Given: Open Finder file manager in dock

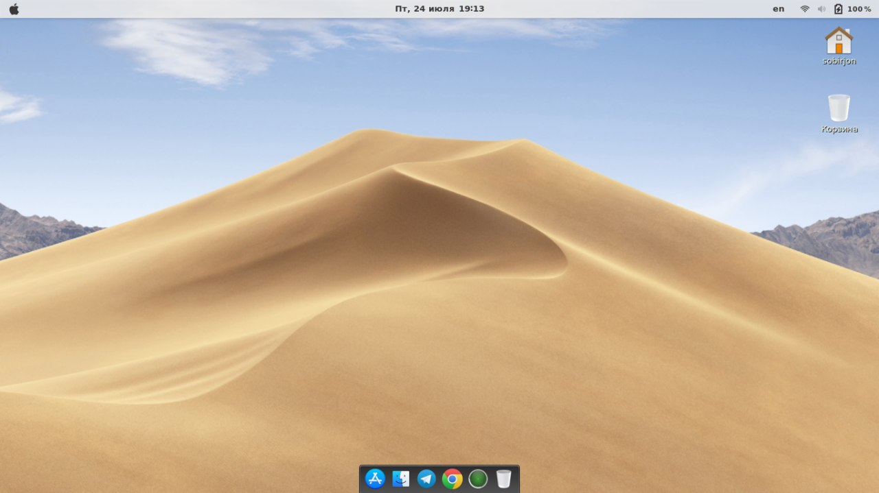Looking at the screenshot, I should pos(401,479).
